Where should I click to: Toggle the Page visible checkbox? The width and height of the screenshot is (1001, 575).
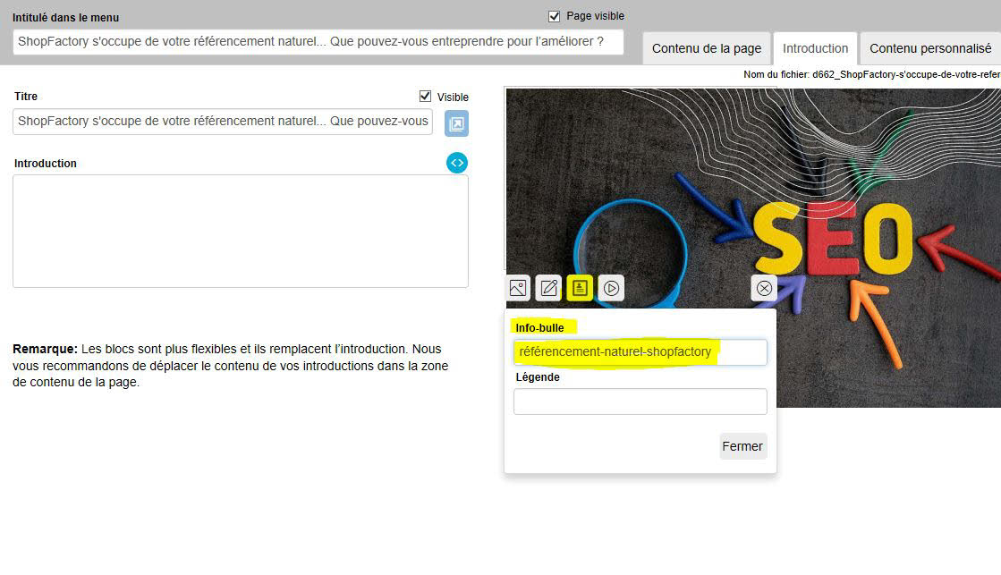click(555, 16)
